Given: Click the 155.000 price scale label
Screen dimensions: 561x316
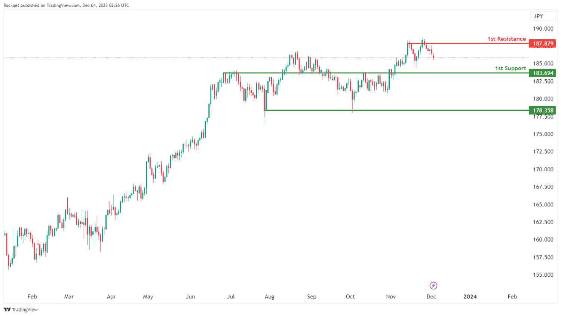Looking at the screenshot, I should click(543, 274).
